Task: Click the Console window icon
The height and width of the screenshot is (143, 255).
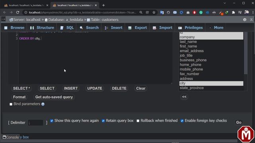Action: click(x=4, y=137)
